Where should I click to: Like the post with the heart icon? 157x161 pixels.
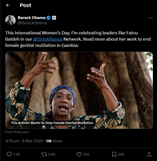pos(79,154)
